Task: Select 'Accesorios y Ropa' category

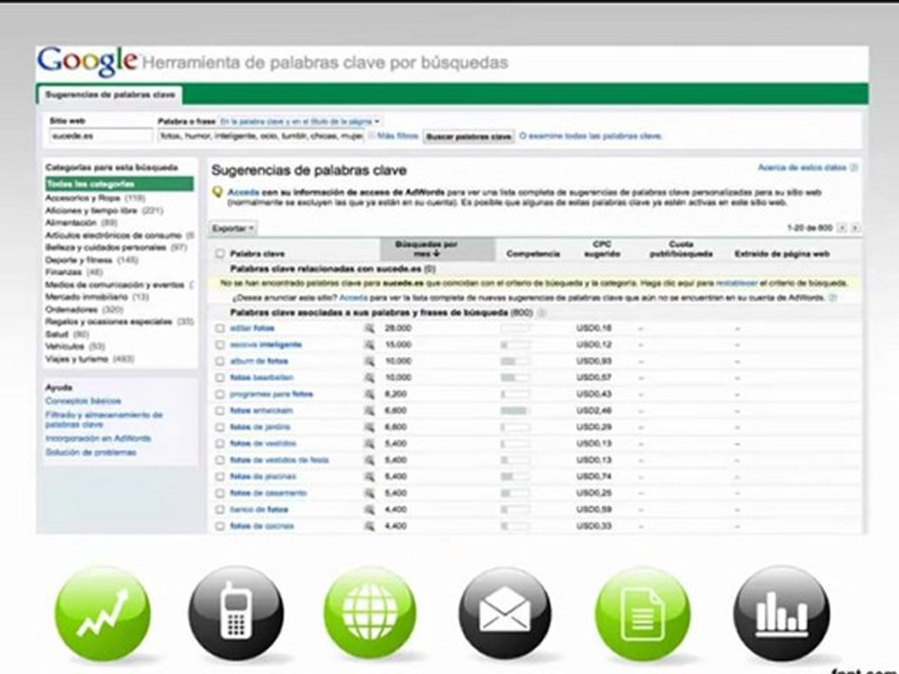Action: click(x=96, y=198)
